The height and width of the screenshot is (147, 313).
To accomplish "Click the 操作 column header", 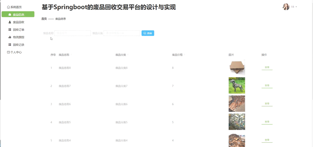I will 264,55.
